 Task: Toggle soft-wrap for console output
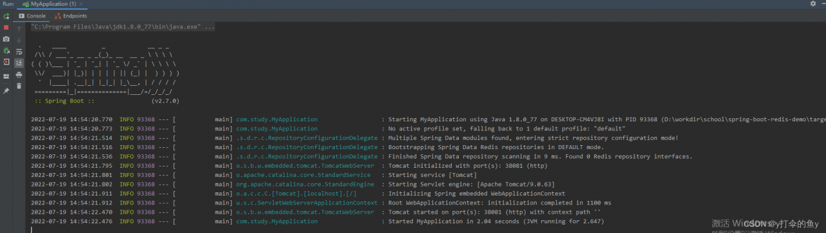pos(19,51)
